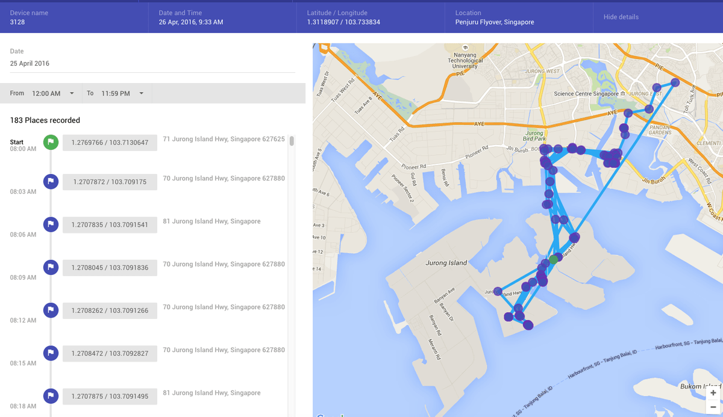The image size is (723, 417).
Task: Click the Hide details link
Action: pos(621,17)
